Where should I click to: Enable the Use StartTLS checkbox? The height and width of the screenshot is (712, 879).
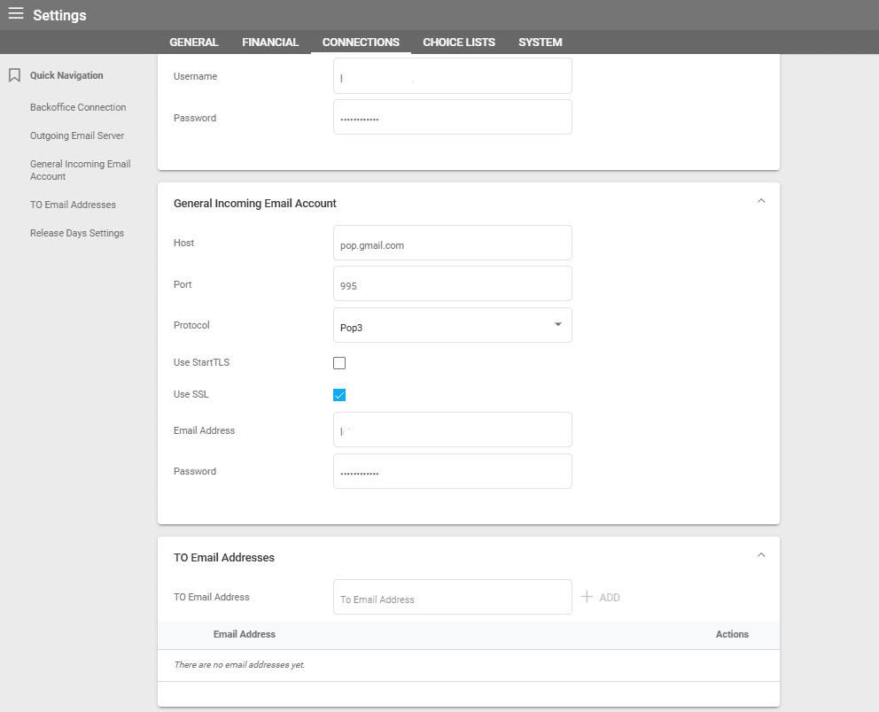coord(339,363)
